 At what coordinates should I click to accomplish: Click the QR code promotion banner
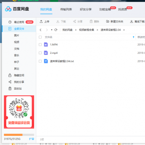pyautogui.click(x=19, y=112)
